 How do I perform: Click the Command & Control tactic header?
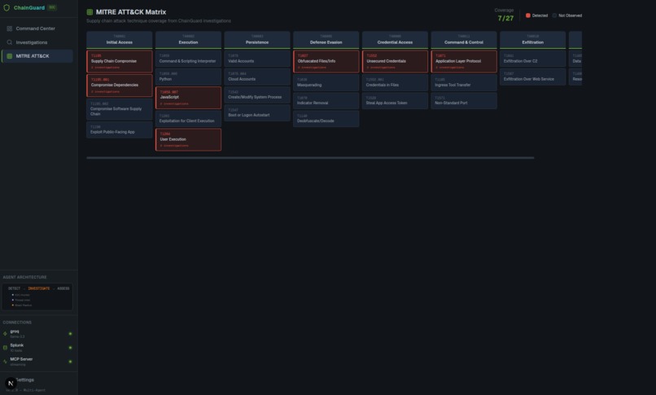[x=464, y=40]
